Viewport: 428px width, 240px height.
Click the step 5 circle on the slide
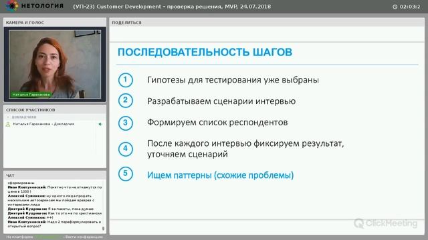tap(126, 173)
